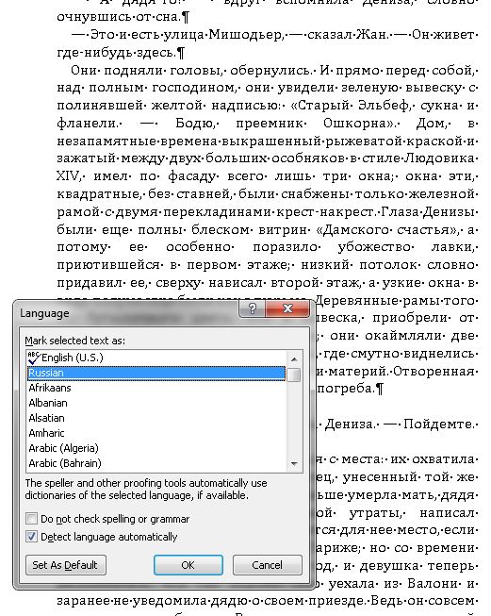The width and height of the screenshot is (491, 616).
Task: Choose Alsatian from the language list
Action: [x=156, y=418]
